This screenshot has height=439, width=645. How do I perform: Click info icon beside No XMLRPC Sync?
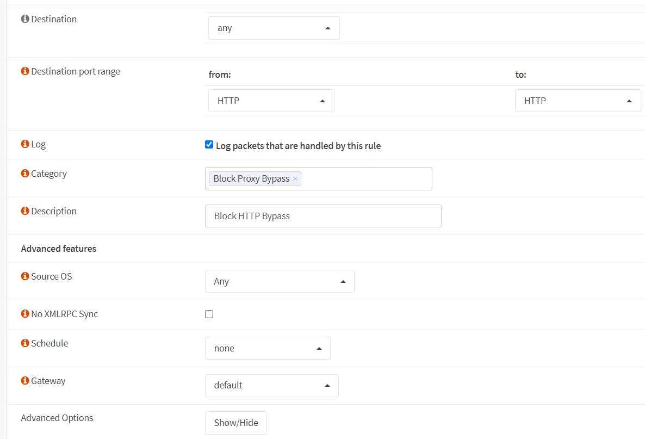pyautogui.click(x=25, y=314)
